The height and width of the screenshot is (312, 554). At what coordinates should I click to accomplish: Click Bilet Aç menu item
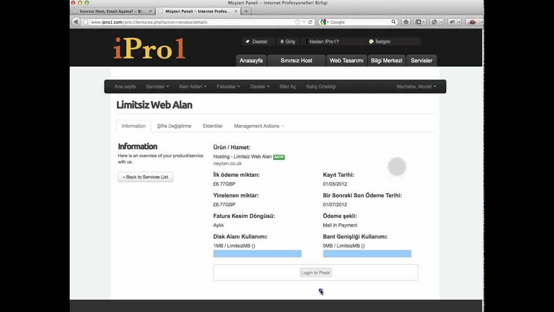coord(288,87)
